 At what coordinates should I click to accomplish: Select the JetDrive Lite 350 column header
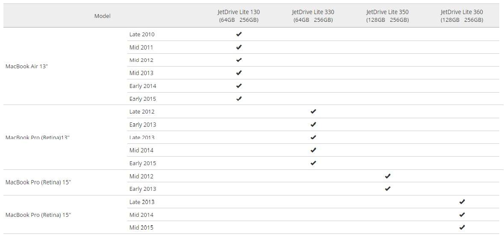pos(387,16)
